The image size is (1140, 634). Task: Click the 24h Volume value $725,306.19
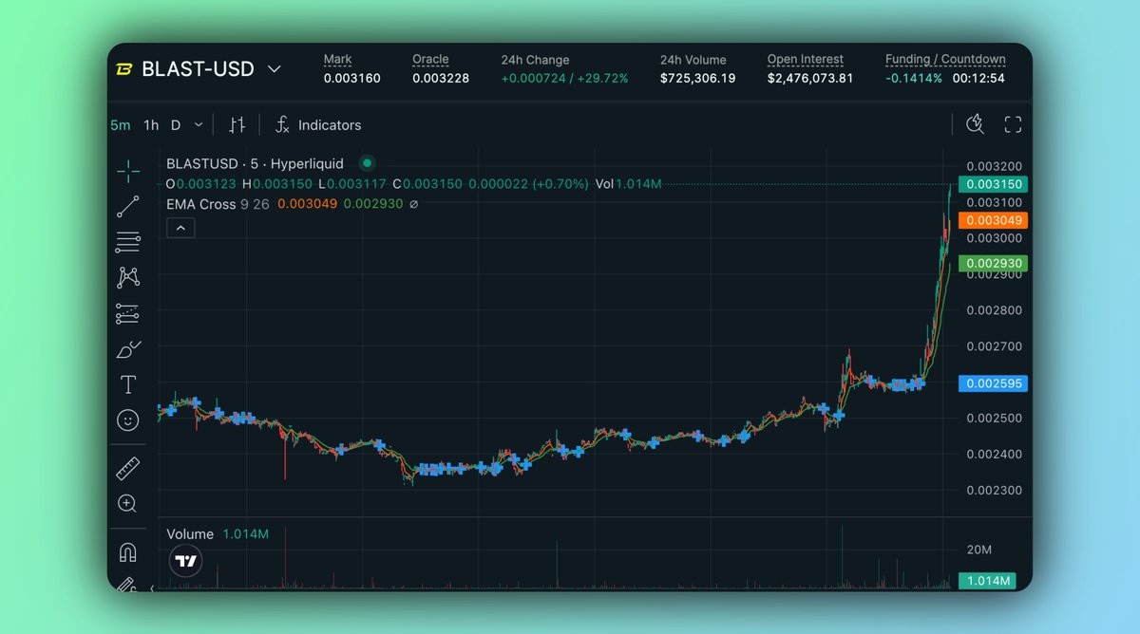point(698,78)
